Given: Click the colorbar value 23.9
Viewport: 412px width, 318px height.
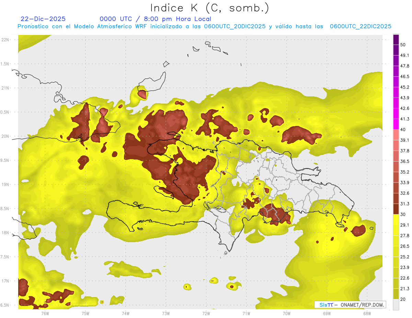Looking at the screenshot, I should point(405,268).
